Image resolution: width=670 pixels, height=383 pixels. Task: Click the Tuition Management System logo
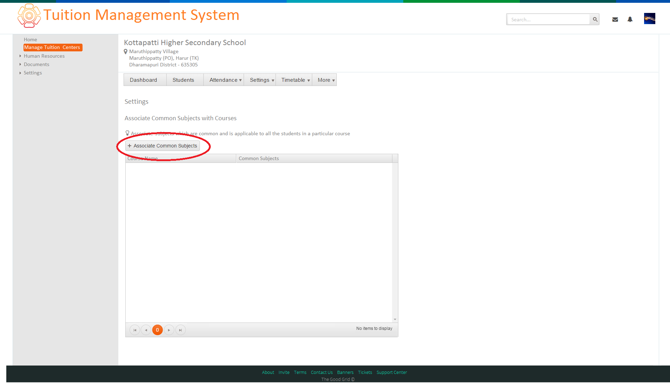(x=29, y=16)
